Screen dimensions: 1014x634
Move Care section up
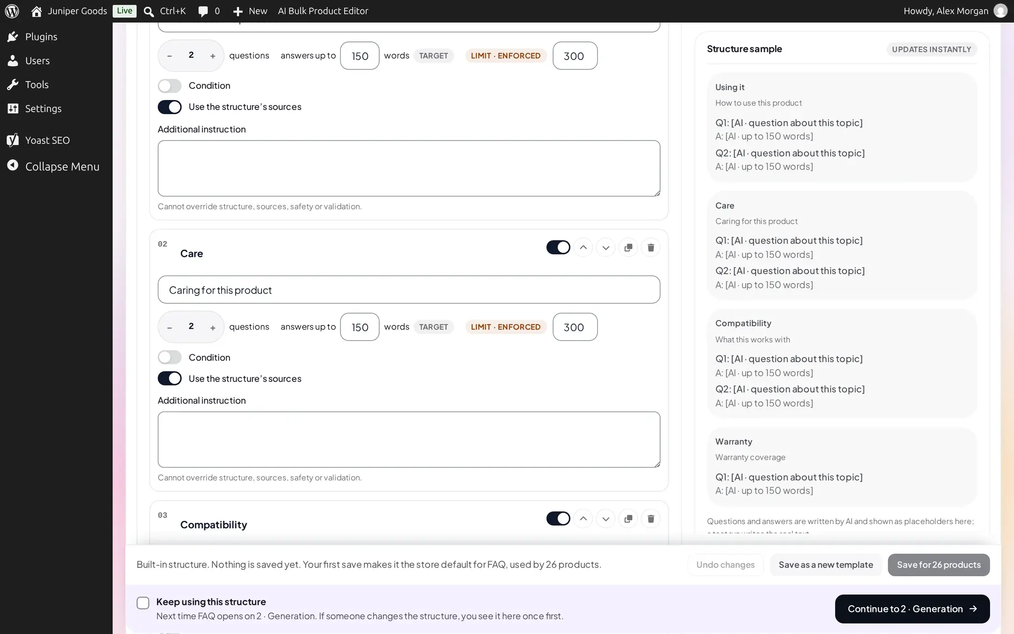pyautogui.click(x=583, y=247)
